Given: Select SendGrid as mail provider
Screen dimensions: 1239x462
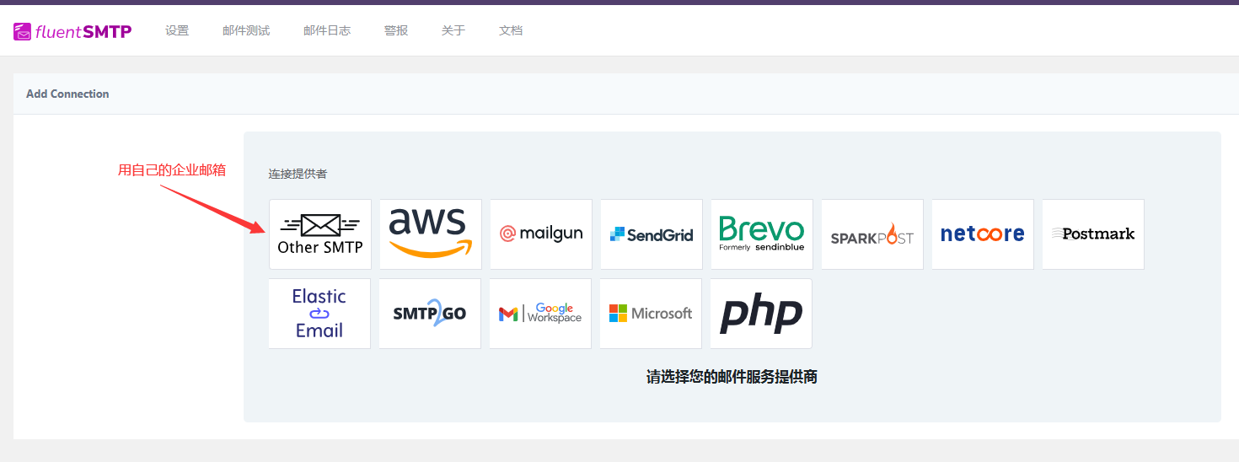Looking at the screenshot, I should click(x=652, y=234).
